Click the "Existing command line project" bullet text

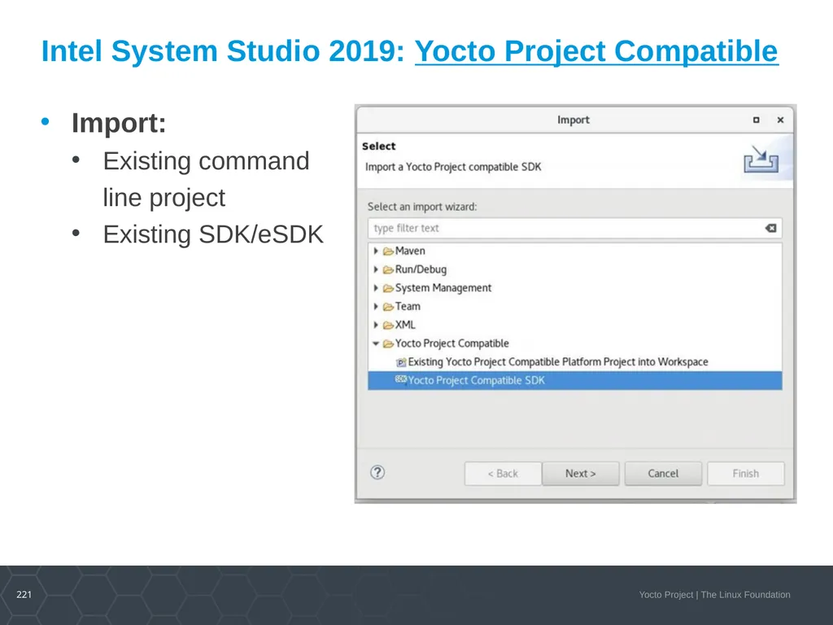(x=206, y=179)
